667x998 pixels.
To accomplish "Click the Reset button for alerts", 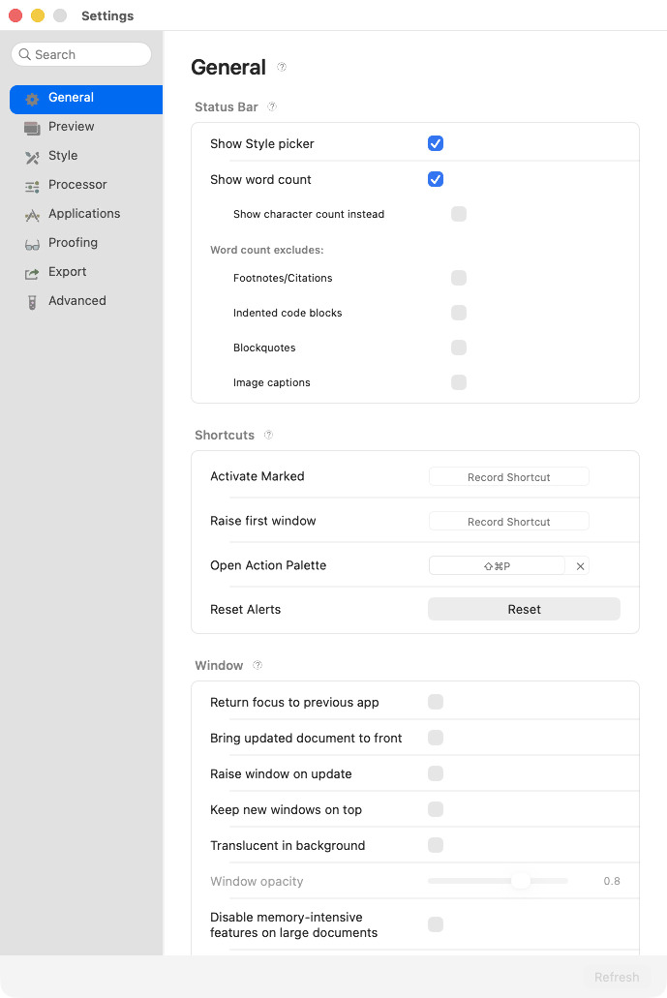I will click(x=524, y=609).
